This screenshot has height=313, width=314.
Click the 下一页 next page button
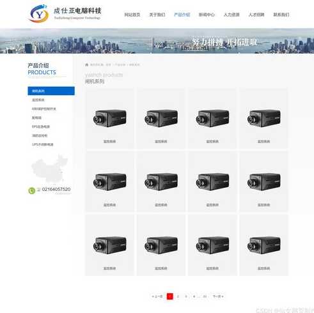[218, 296]
